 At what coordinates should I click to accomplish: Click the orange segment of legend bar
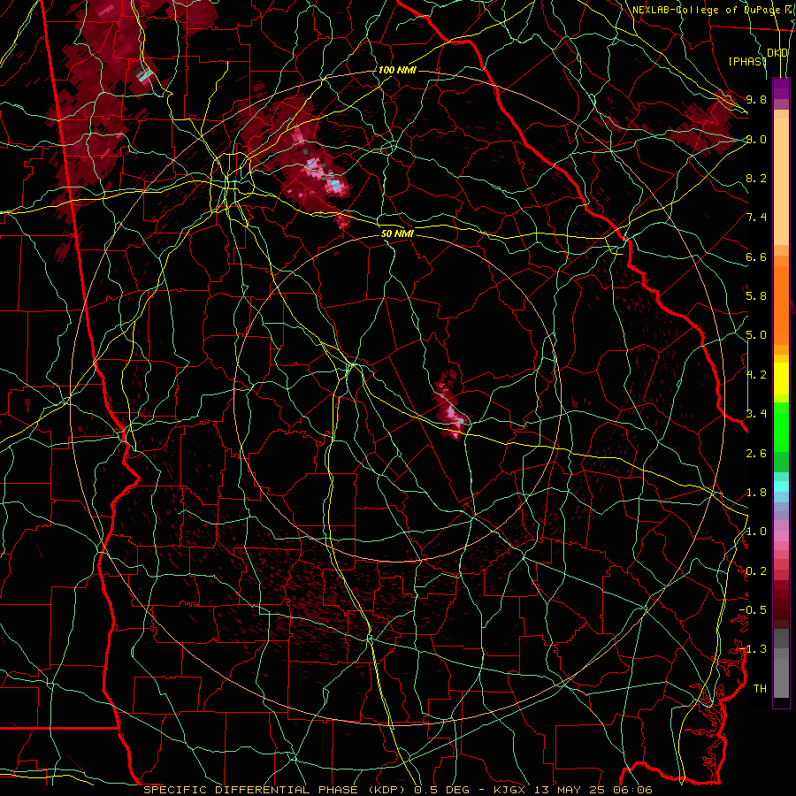[x=781, y=304]
